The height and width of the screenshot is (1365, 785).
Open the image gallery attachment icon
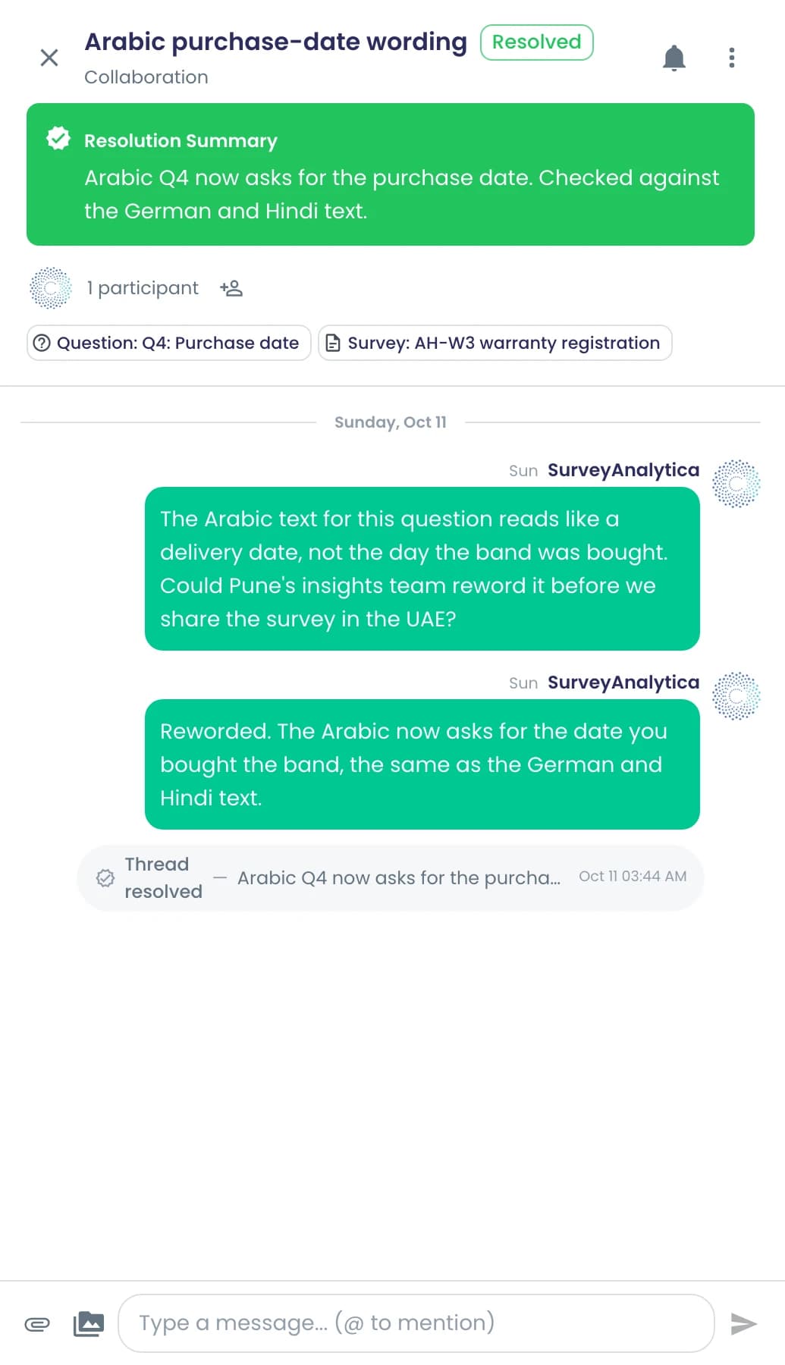click(x=89, y=1324)
